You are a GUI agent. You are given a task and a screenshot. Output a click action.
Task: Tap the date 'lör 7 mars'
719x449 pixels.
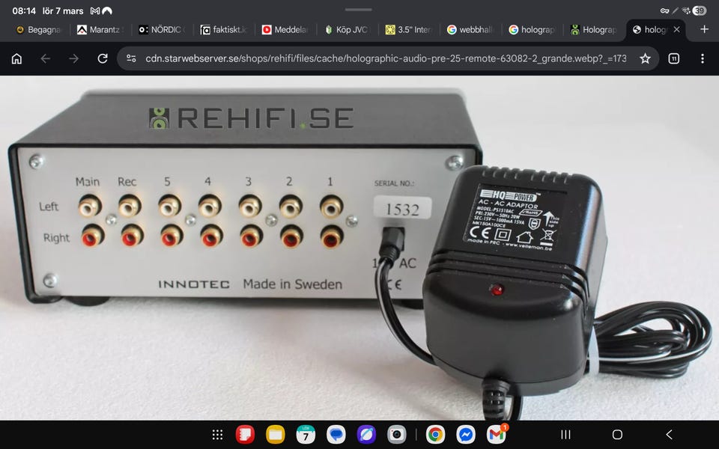tap(63, 10)
